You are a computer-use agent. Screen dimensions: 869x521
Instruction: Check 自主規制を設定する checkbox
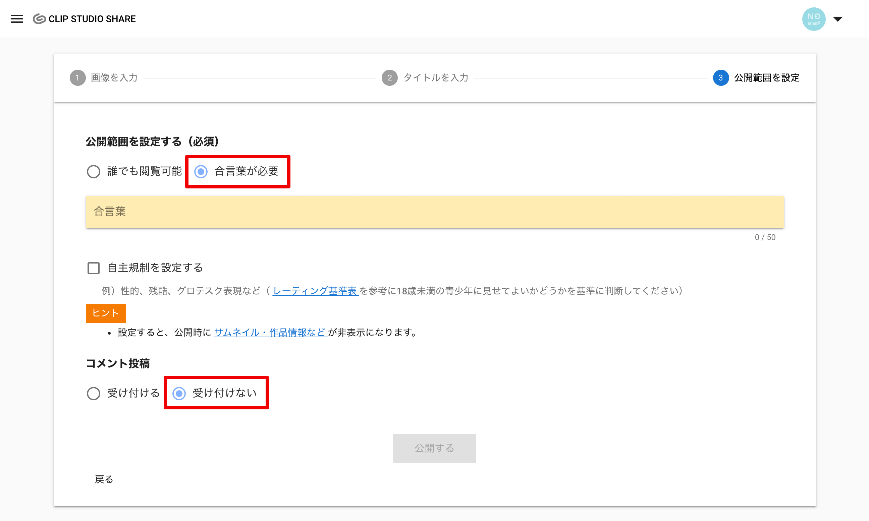tap(93, 268)
